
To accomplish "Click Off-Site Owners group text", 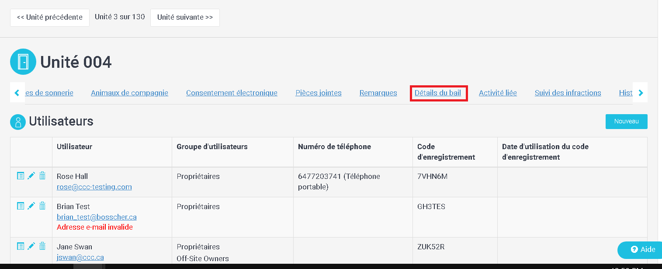I will [x=203, y=259].
